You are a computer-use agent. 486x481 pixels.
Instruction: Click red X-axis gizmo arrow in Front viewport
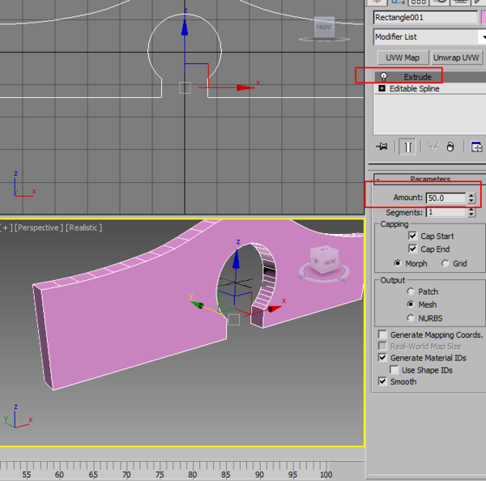click(245, 87)
